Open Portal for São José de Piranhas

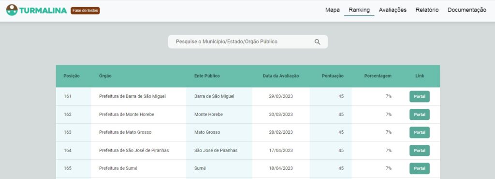point(420,151)
